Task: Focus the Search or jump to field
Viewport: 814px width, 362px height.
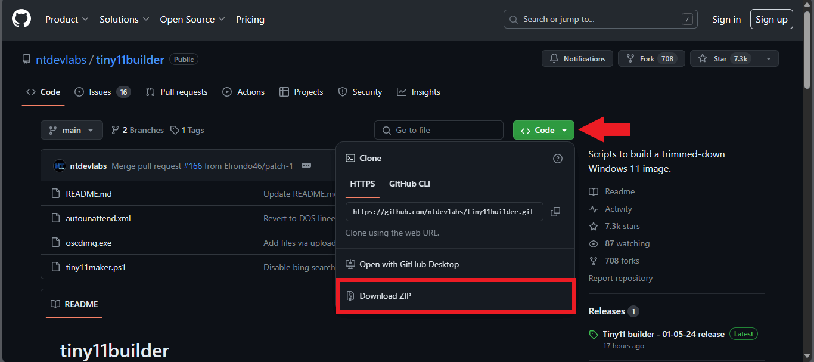Action: [601, 19]
